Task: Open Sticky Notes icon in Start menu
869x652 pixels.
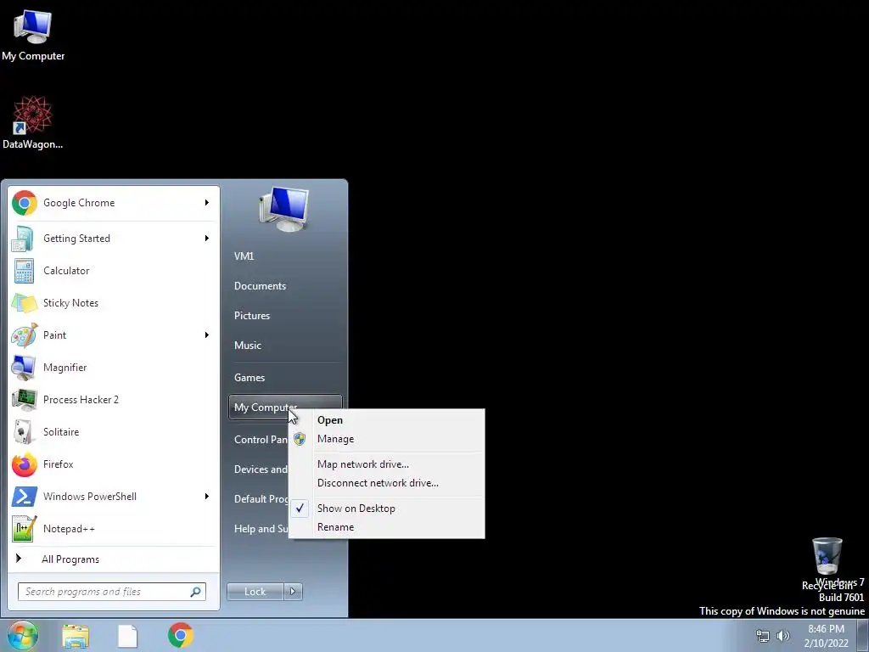Action: click(25, 303)
